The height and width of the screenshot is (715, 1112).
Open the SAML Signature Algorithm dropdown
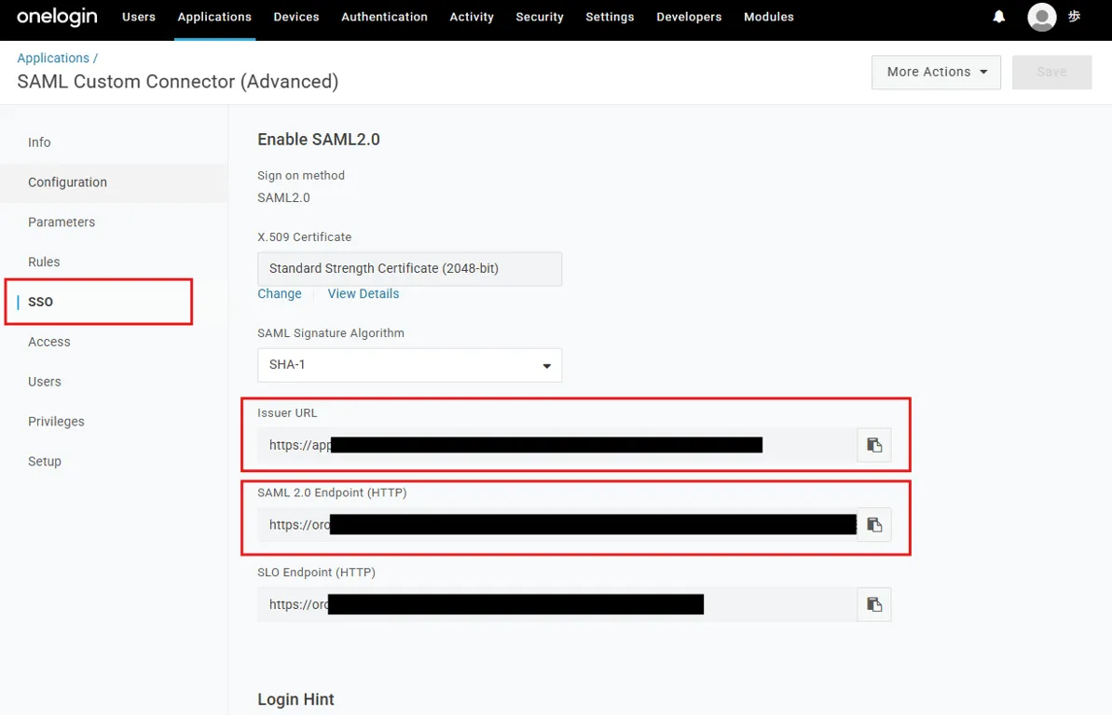tap(409, 365)
